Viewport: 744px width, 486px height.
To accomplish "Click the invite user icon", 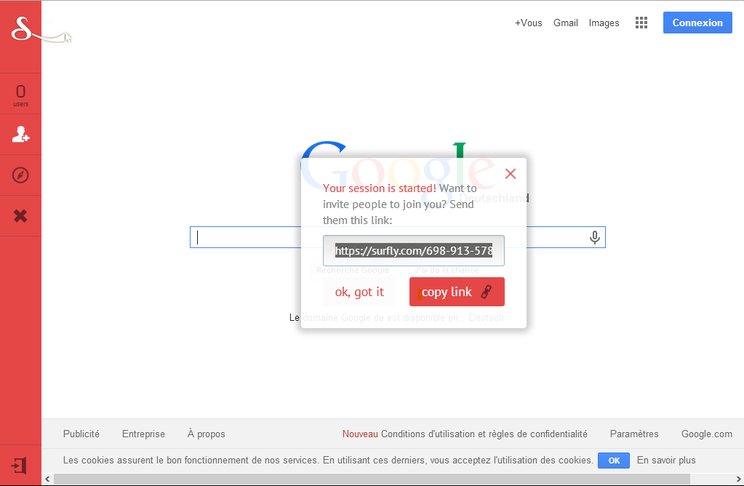I will [20, 135].
